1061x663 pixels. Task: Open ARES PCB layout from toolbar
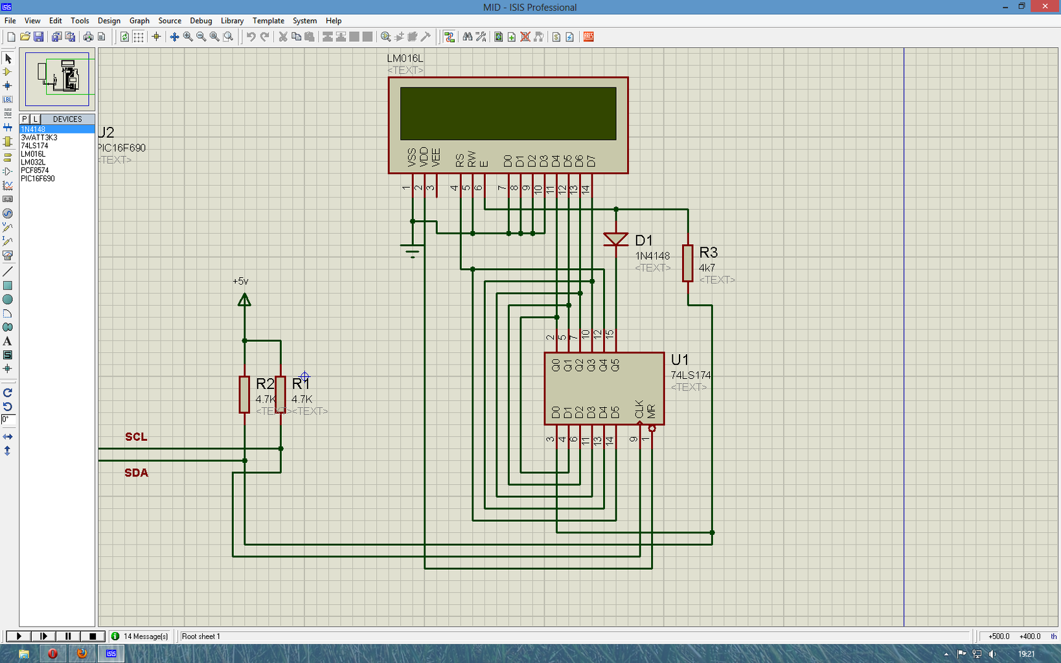tap(588, 37)
